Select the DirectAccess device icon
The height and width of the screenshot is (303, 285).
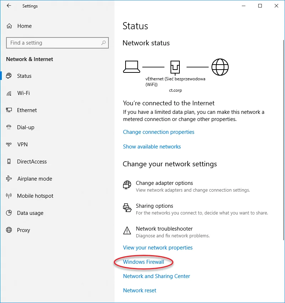click(9, 162)
